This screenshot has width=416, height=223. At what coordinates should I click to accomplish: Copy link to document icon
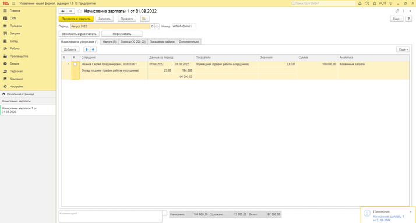click(x=397, y=11)
